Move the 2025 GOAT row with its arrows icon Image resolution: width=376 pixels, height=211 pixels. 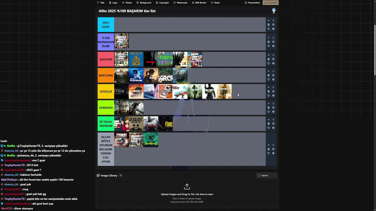[273, 21]
